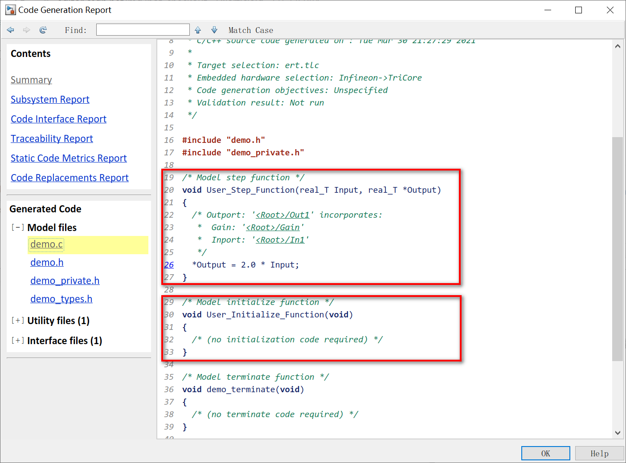Click the 'Embedded hardware selection: Infineon->TriCore' line
626x463 pixels.
coord(309,78)
